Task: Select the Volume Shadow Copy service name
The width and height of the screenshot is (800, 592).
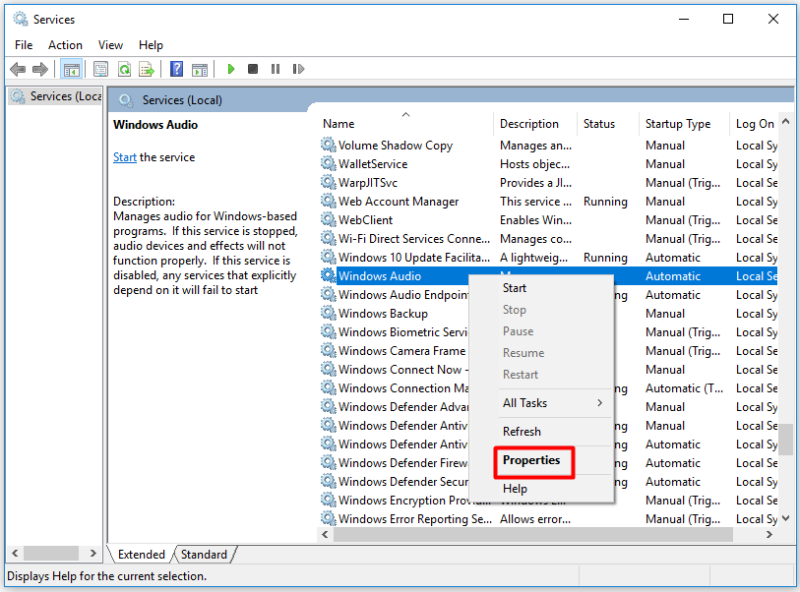Action: [396, 146]
